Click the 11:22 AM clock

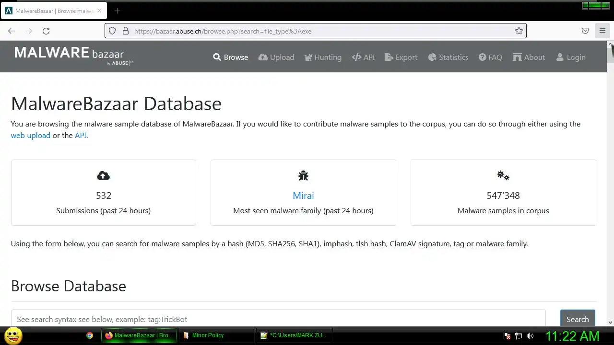pyautogui.click(x=572, y=336)
